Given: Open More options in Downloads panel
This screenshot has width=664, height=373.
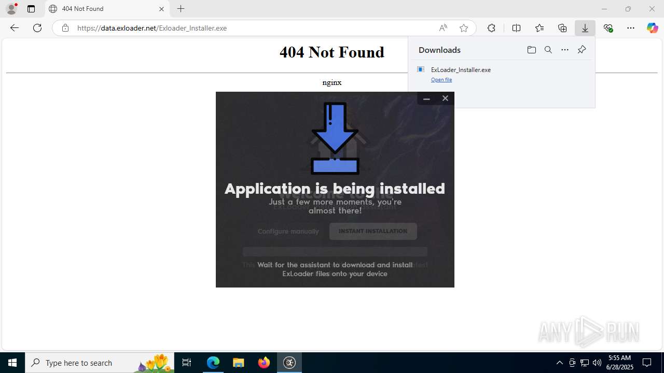Looking at the screenshot, I should tap(565, 50).
